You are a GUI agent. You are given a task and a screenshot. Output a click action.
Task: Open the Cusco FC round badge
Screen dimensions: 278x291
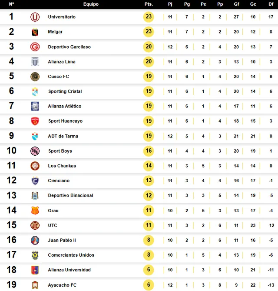35,77
